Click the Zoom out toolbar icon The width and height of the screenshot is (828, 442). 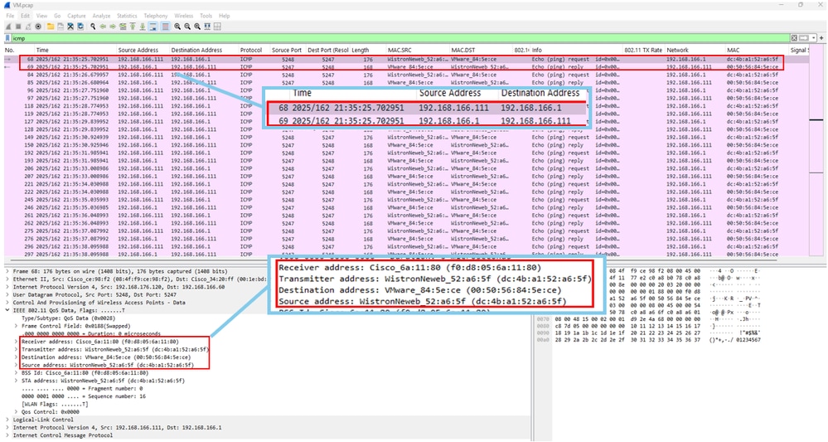point(187,27)
